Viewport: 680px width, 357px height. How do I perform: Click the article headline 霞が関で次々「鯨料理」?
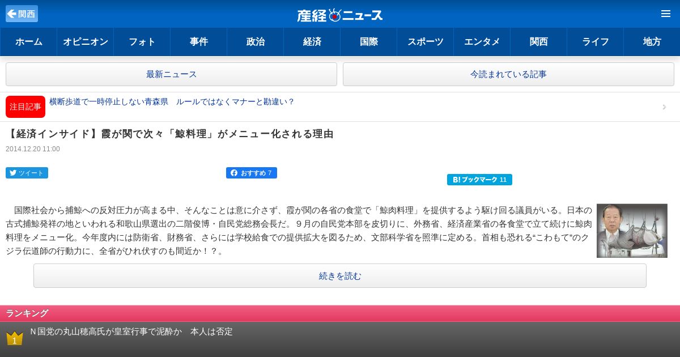(x=169, y=134)
